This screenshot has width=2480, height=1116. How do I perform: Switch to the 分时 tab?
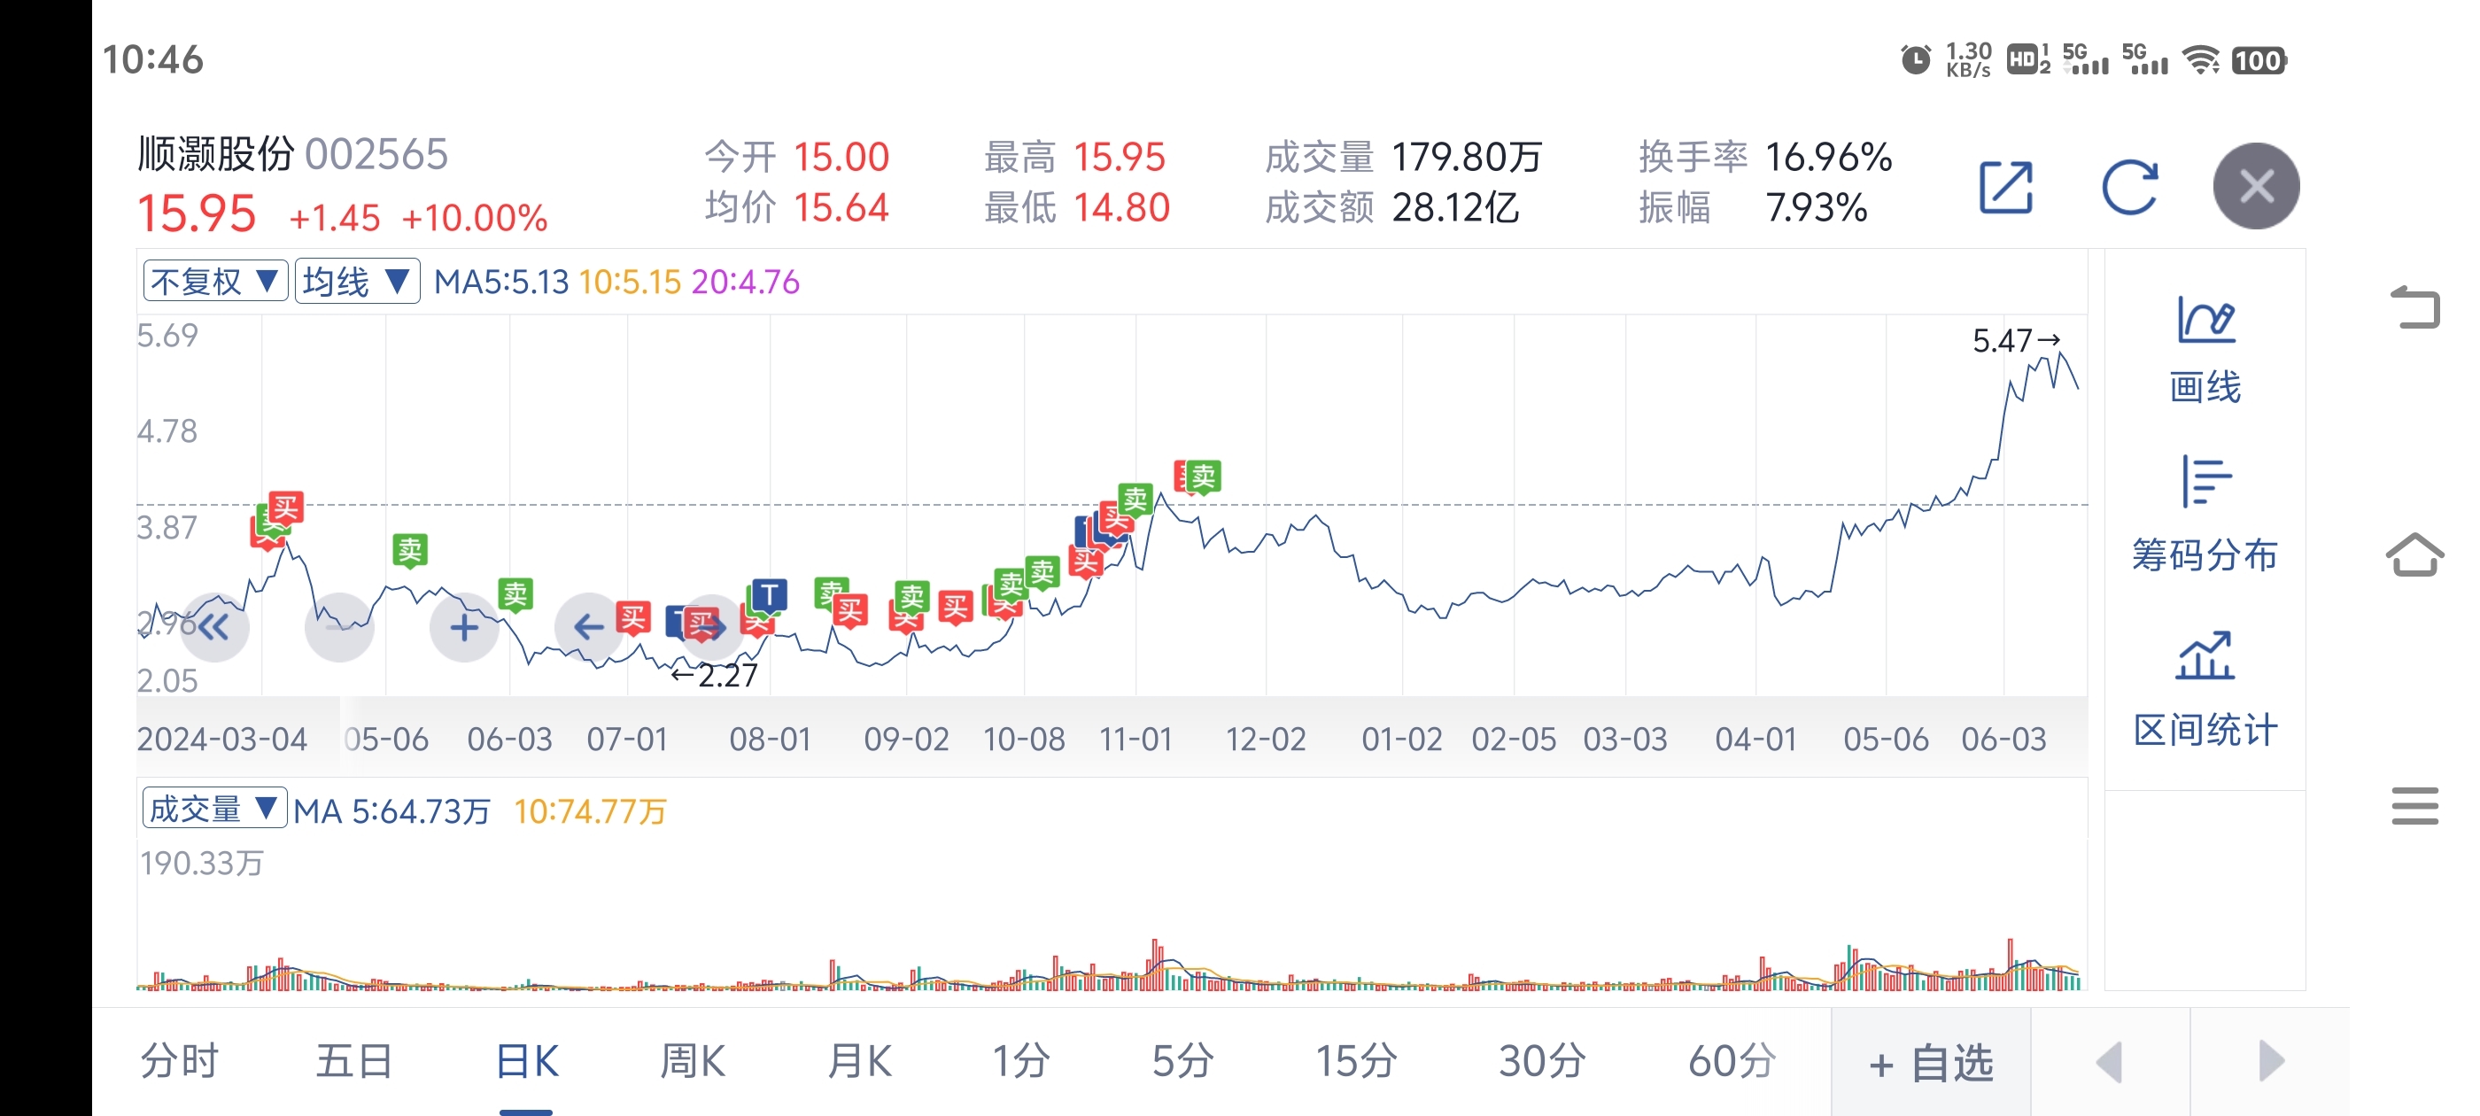coord(180,1061)
